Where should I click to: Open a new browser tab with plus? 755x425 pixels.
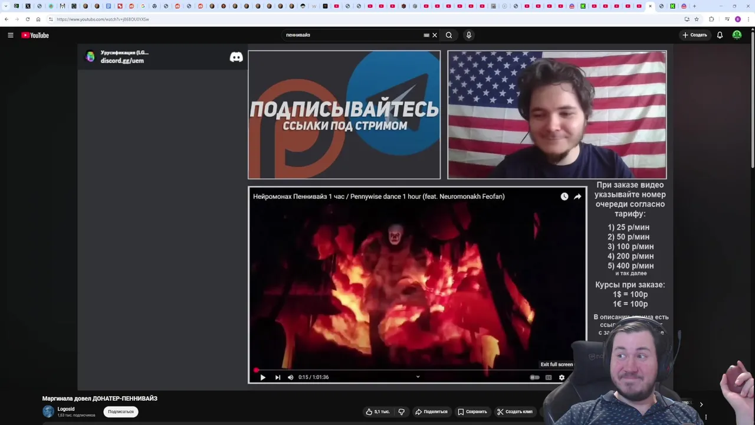click(694, 6)
